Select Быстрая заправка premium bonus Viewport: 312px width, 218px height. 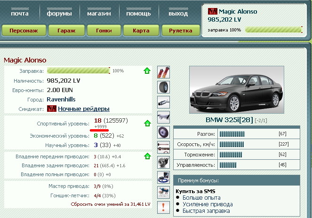(206, 210)
